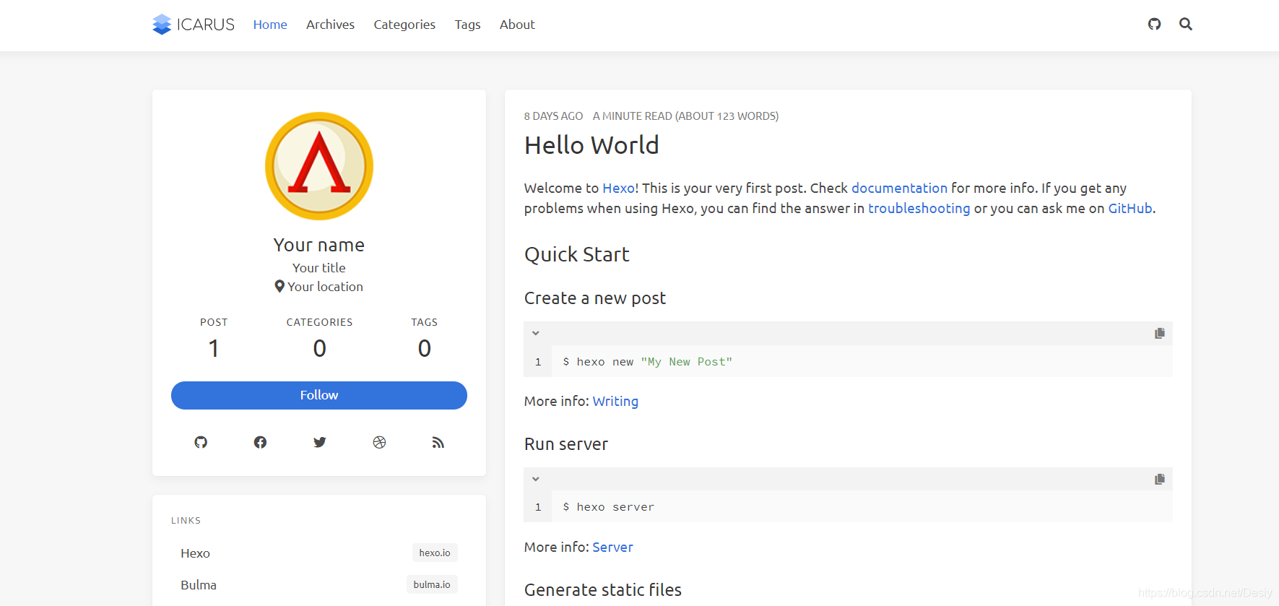Open the Hello World post title
This screenshot has width=1279, height=606.
[x=591, y=145]
